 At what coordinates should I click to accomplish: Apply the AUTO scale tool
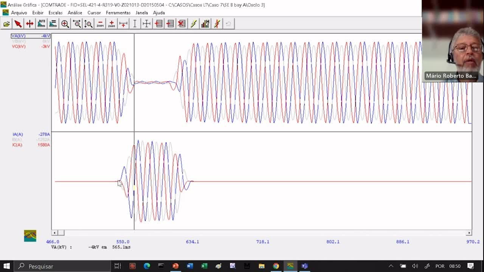[41, 24]
